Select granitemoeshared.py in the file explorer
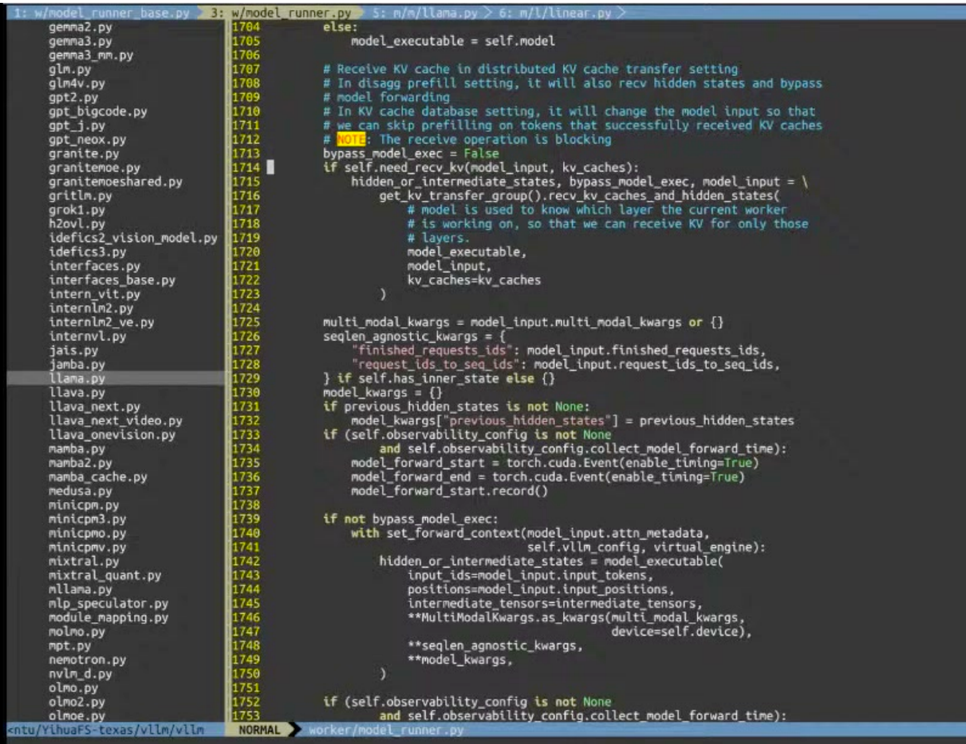 (115, 182)
